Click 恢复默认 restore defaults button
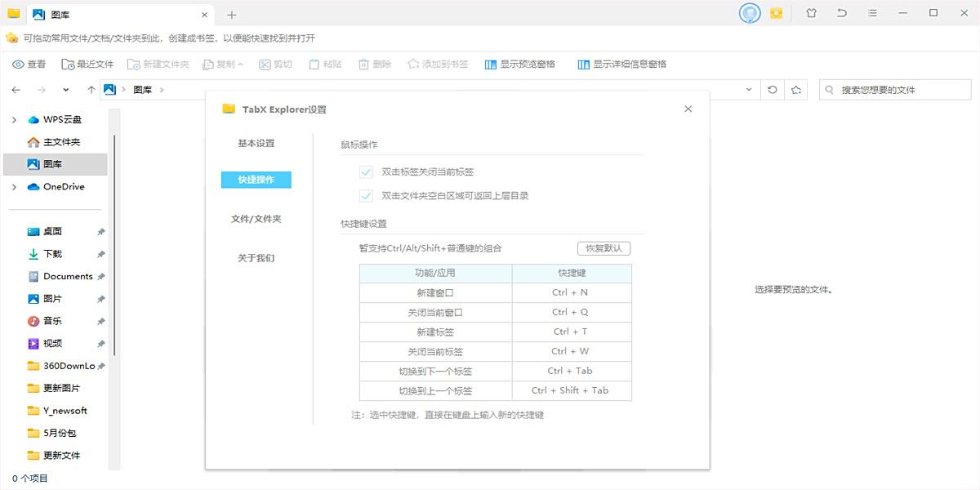The height and width of the screenshot is (490, 980). pyautogui.click(x=604, y=248)
